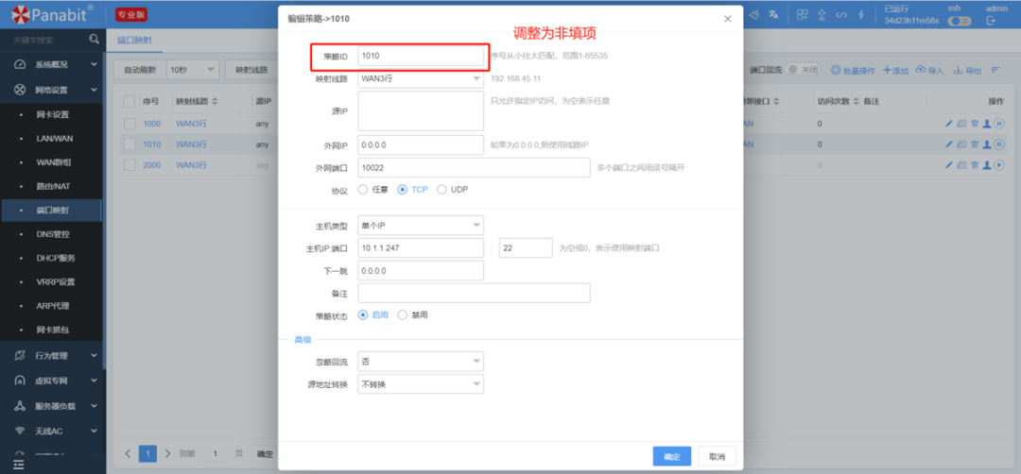1021x474 pixels.
Task: Click the sidebar keyword search magnifier icon
Action: point(94,41)
